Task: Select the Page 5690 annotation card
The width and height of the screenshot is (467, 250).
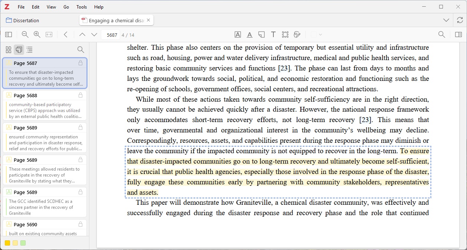Action: click(x=45, y=228)
